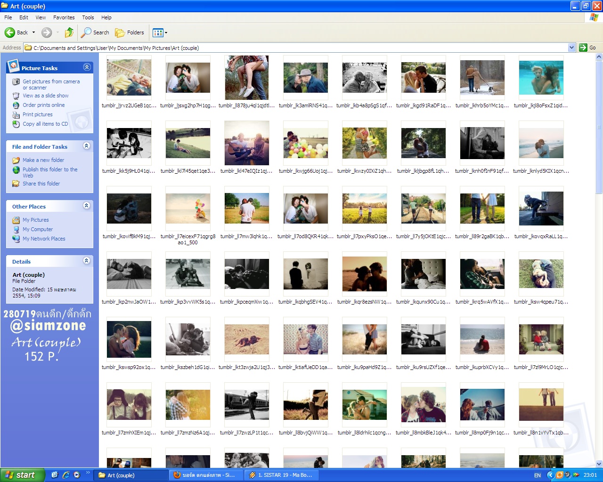Toggle the Folders pane
Viewport: 603px width, 482px height.
(130, 32)
